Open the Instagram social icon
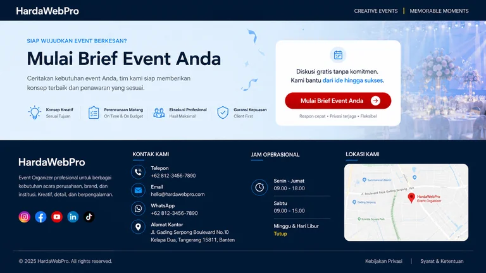The height and width of the screenshot is (273, 486). [x=25, y=217]
